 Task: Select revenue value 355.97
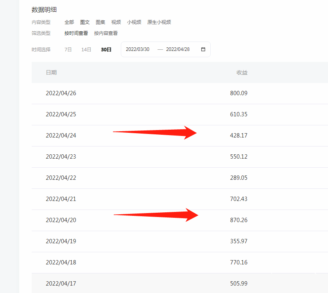click(x=239, y=241)
